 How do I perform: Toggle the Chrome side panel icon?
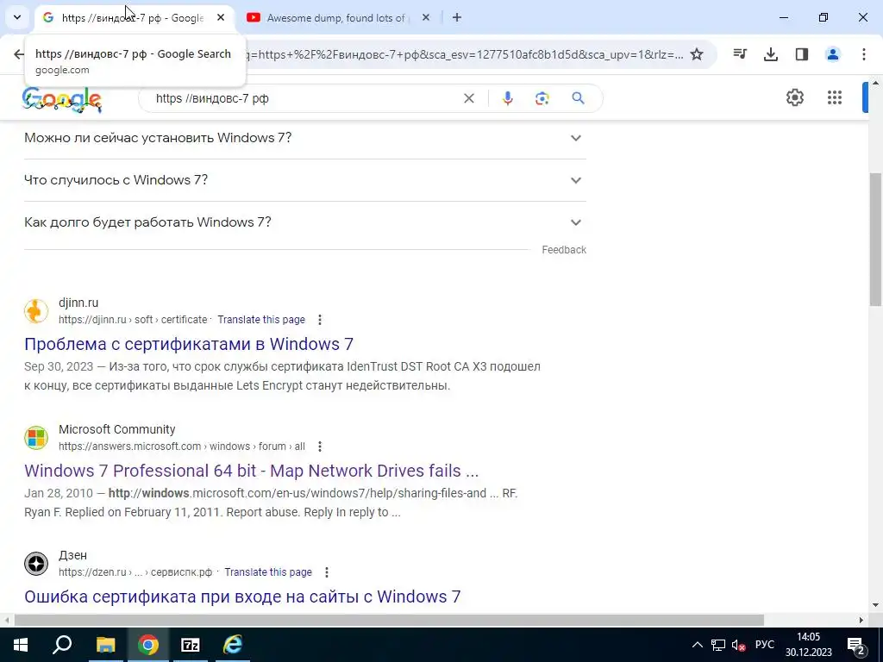point(801,54)
